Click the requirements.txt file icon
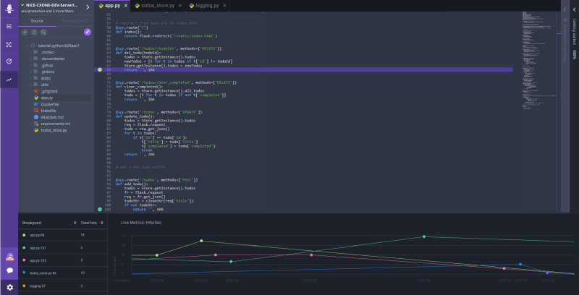 point(35,124)
